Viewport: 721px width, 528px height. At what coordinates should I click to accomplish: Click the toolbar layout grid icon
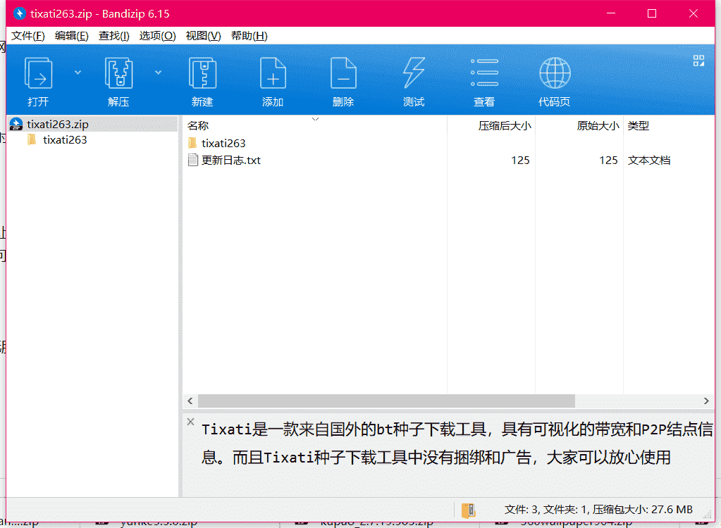tap(698, 61)
